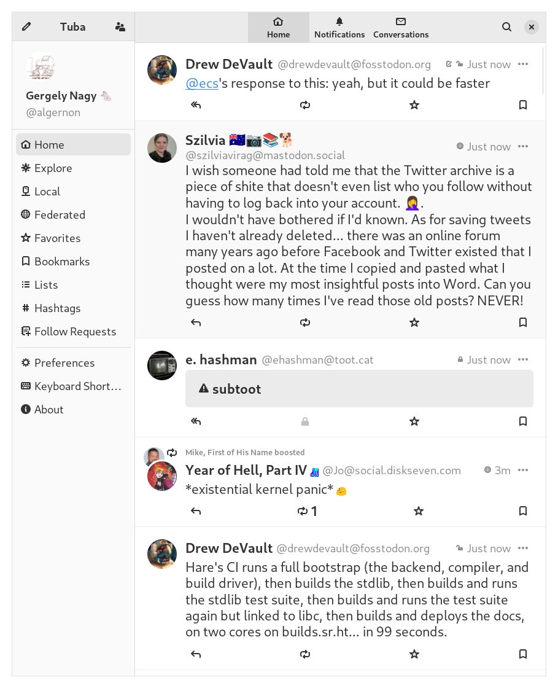Switch to the Notifications tab
558x688 pixels.
point(339,27)
